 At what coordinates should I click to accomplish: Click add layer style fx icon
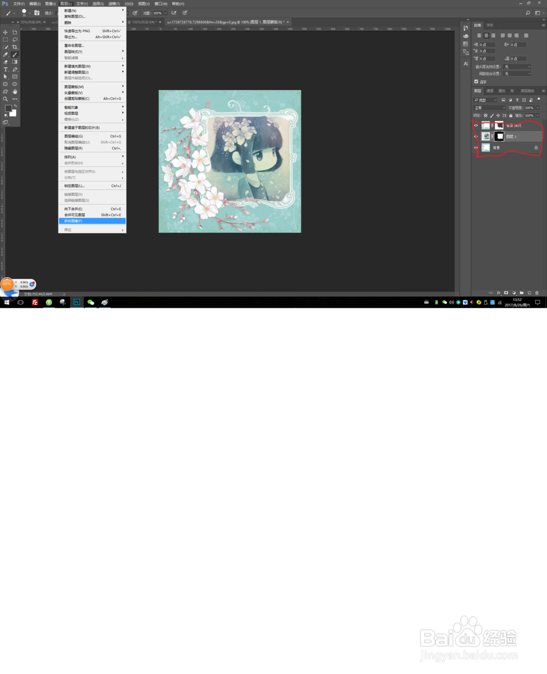coord(498,293)
